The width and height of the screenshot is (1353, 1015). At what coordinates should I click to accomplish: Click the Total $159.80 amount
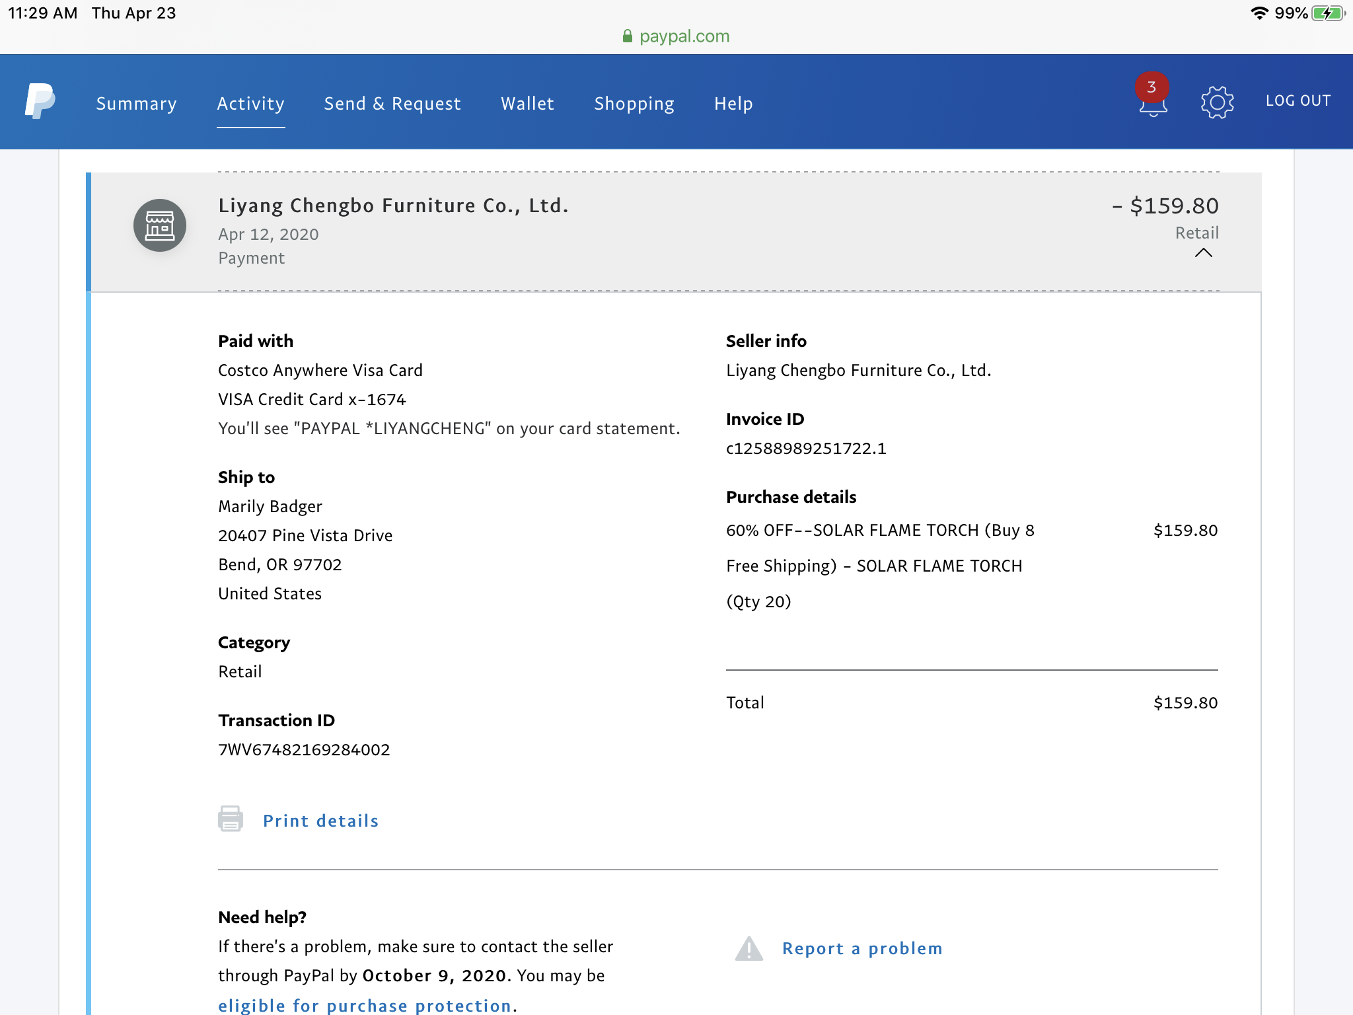point(1185,702)
